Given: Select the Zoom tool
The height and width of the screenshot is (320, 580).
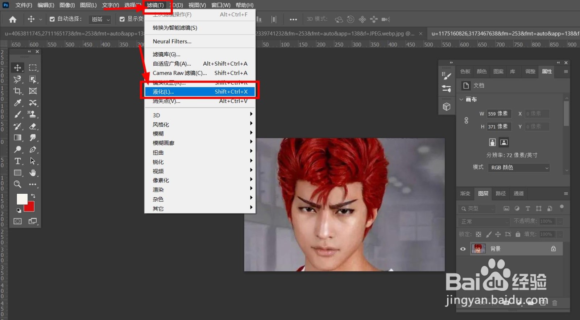Looking at the screenshot, I should [x=17, y=184].
